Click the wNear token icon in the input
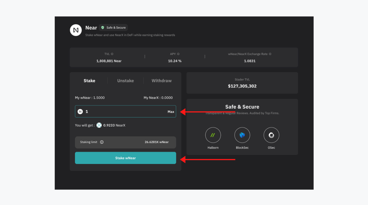 (x=80, y=112)
